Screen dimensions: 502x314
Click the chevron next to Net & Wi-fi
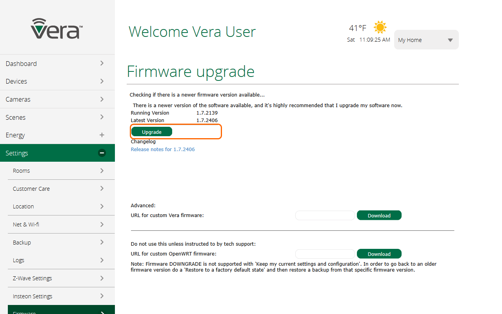[102, 225]
